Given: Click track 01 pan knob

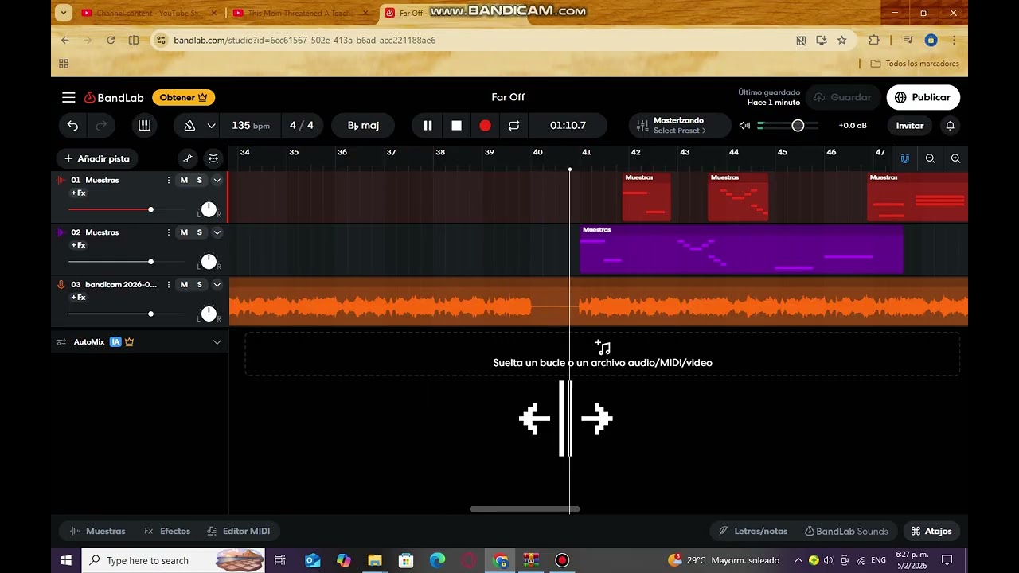Looking at the screenshot, I should tap(209, 209).
